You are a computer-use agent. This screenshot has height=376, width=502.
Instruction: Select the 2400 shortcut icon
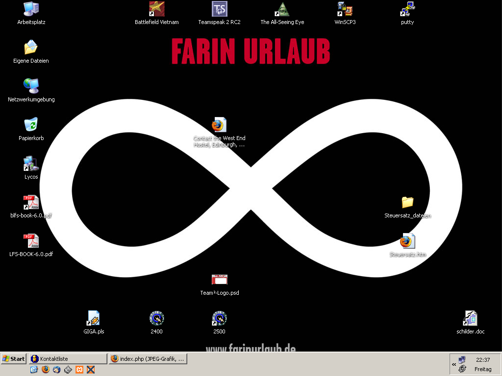click(156, 319)
